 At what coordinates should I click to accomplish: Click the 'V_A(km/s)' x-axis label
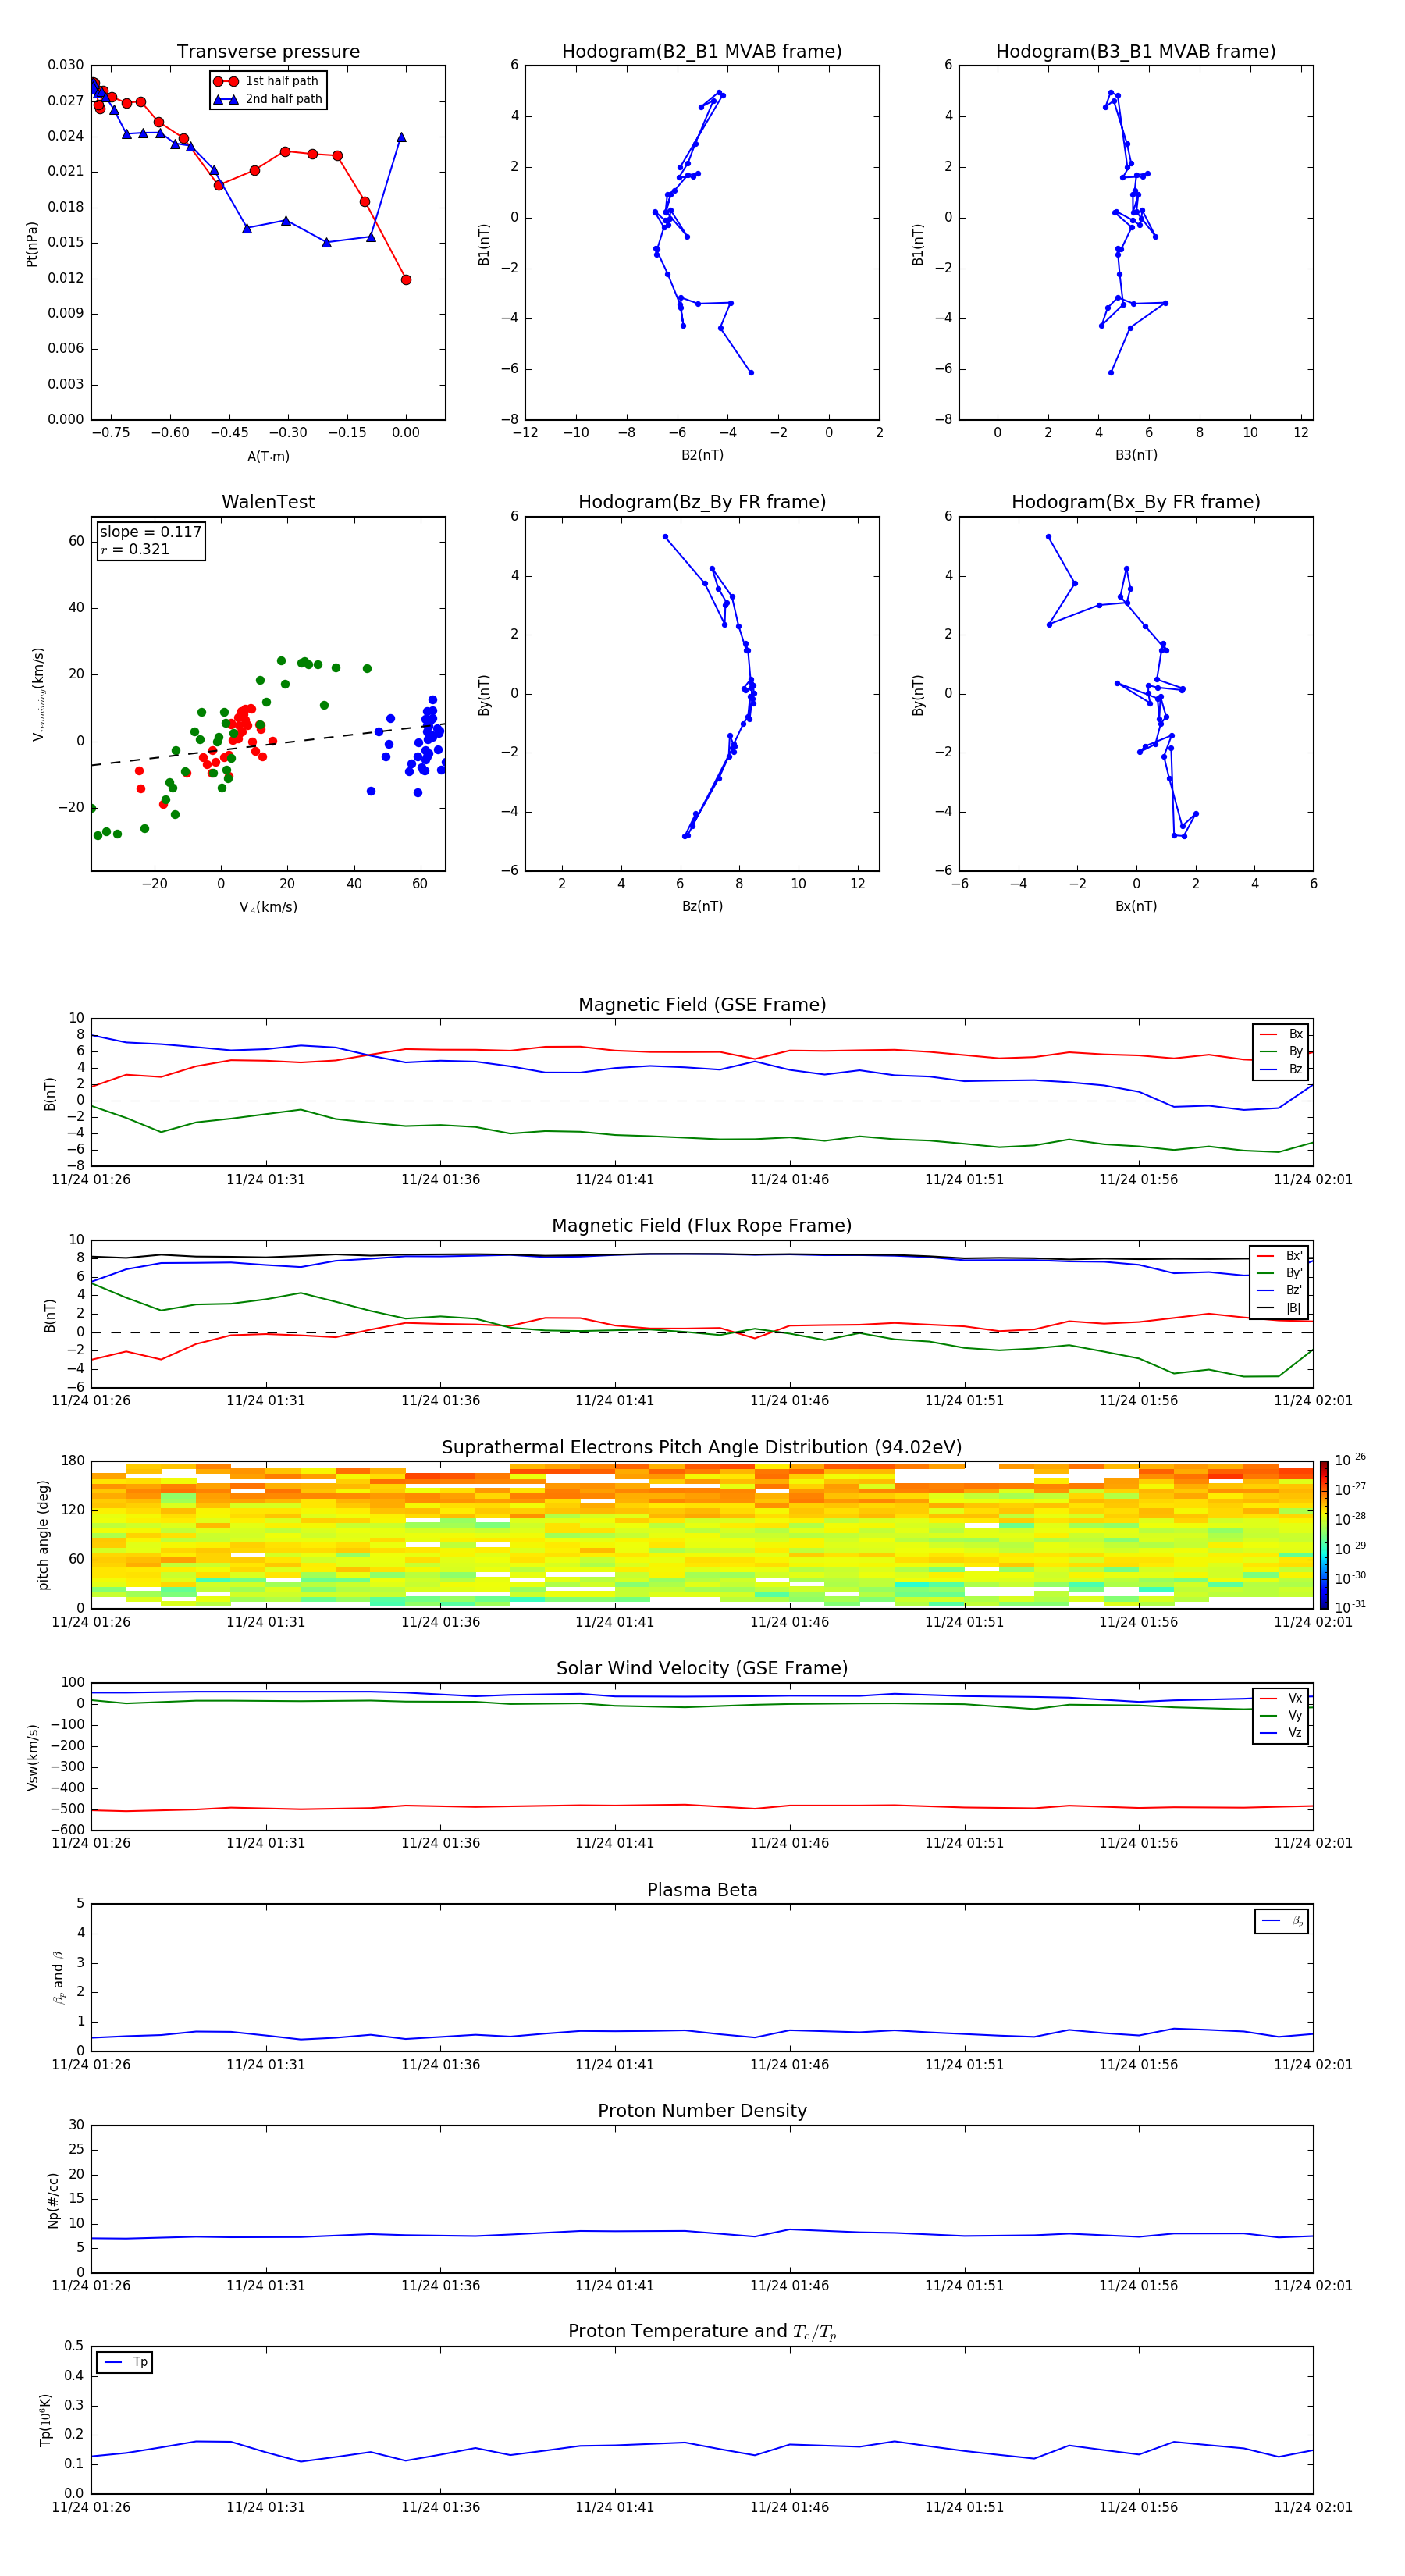click(x=268, y=907)
